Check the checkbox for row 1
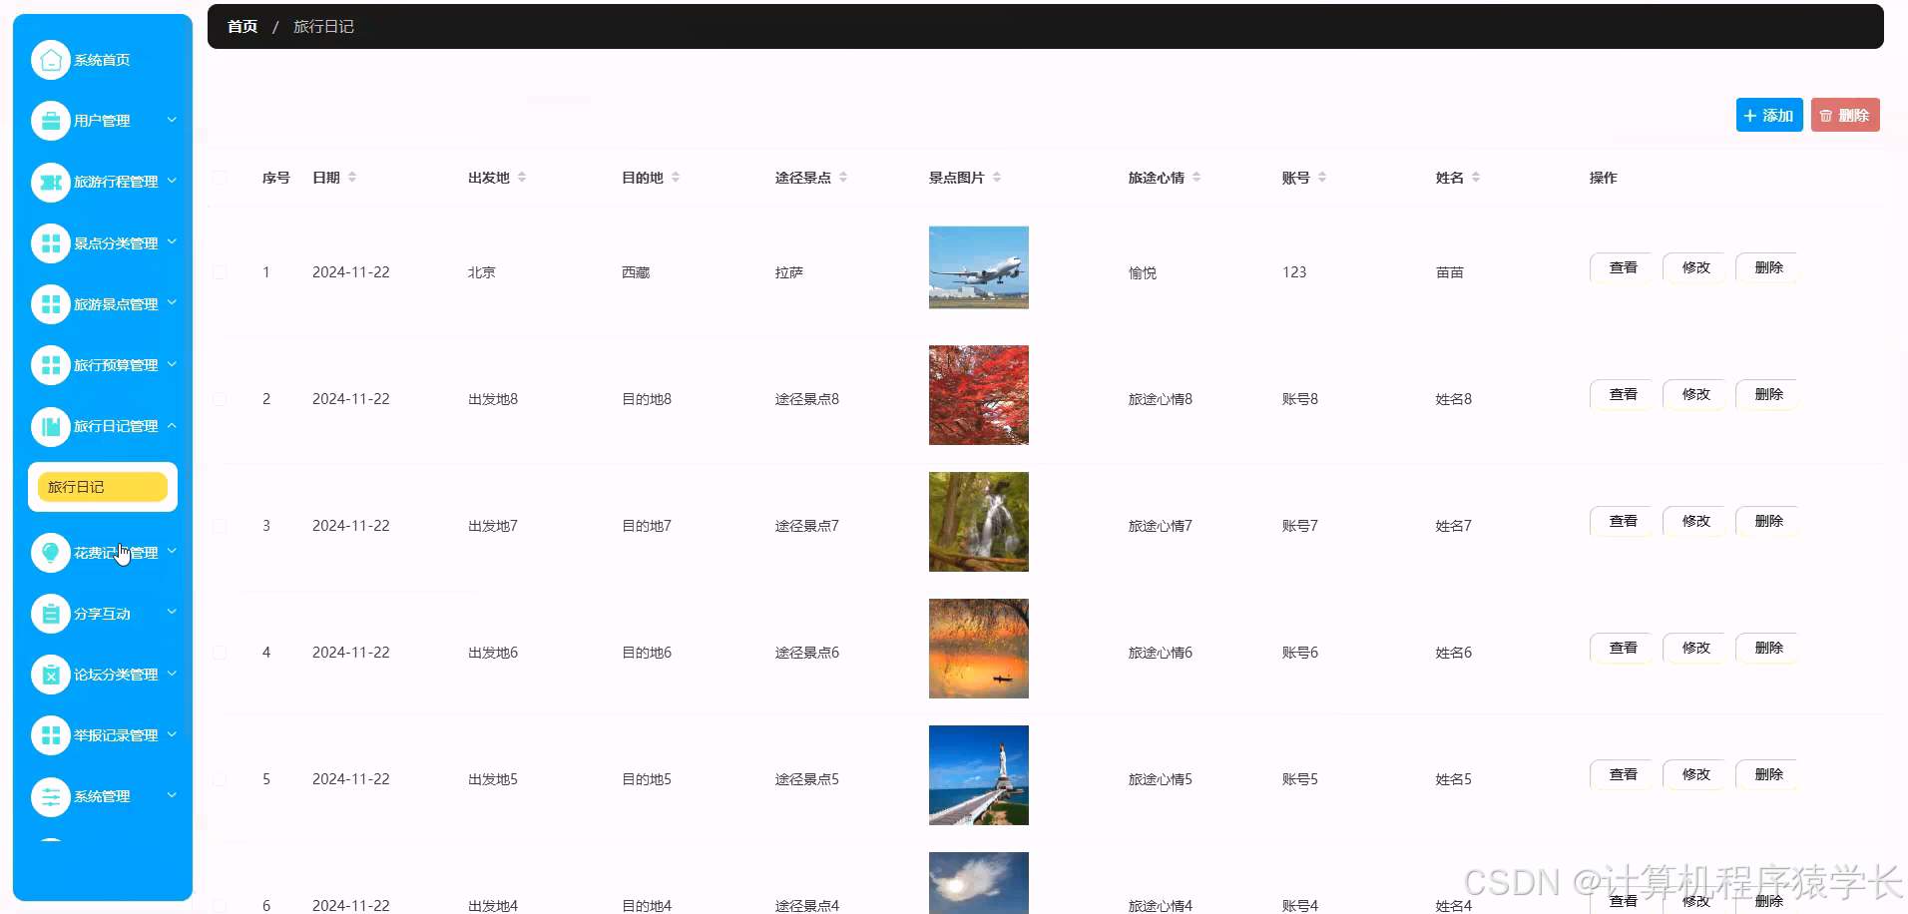 221,271
